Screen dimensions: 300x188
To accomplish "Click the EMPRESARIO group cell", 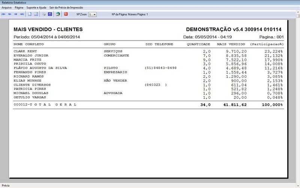I will [x=115, y=72].
